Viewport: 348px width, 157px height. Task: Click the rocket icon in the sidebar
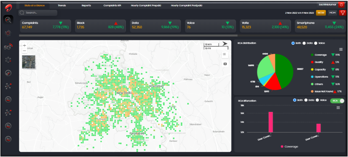(8, 73)
